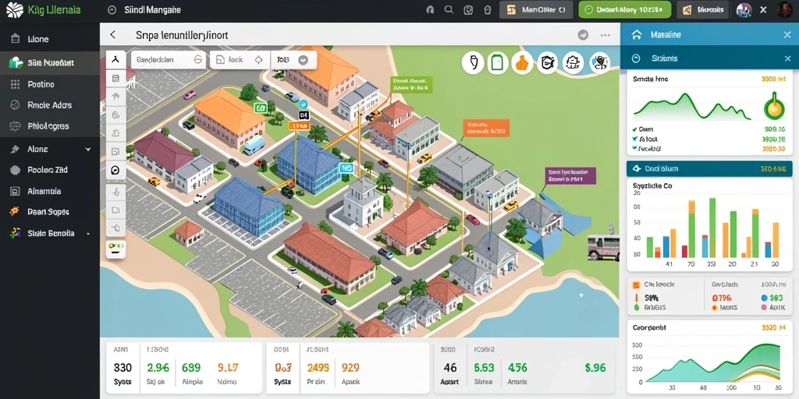Click the Poctino grid icon in sidebar

(16, 84)
